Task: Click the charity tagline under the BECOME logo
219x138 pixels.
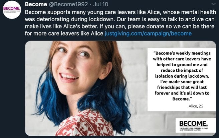Action: [x=193, y=129]
